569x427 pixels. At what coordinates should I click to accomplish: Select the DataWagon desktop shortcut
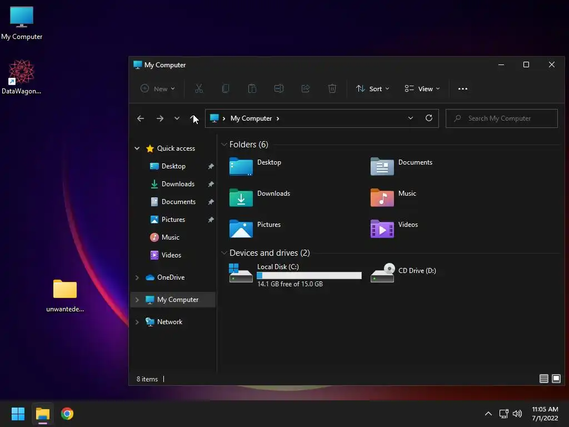click(x=22, y=77)
